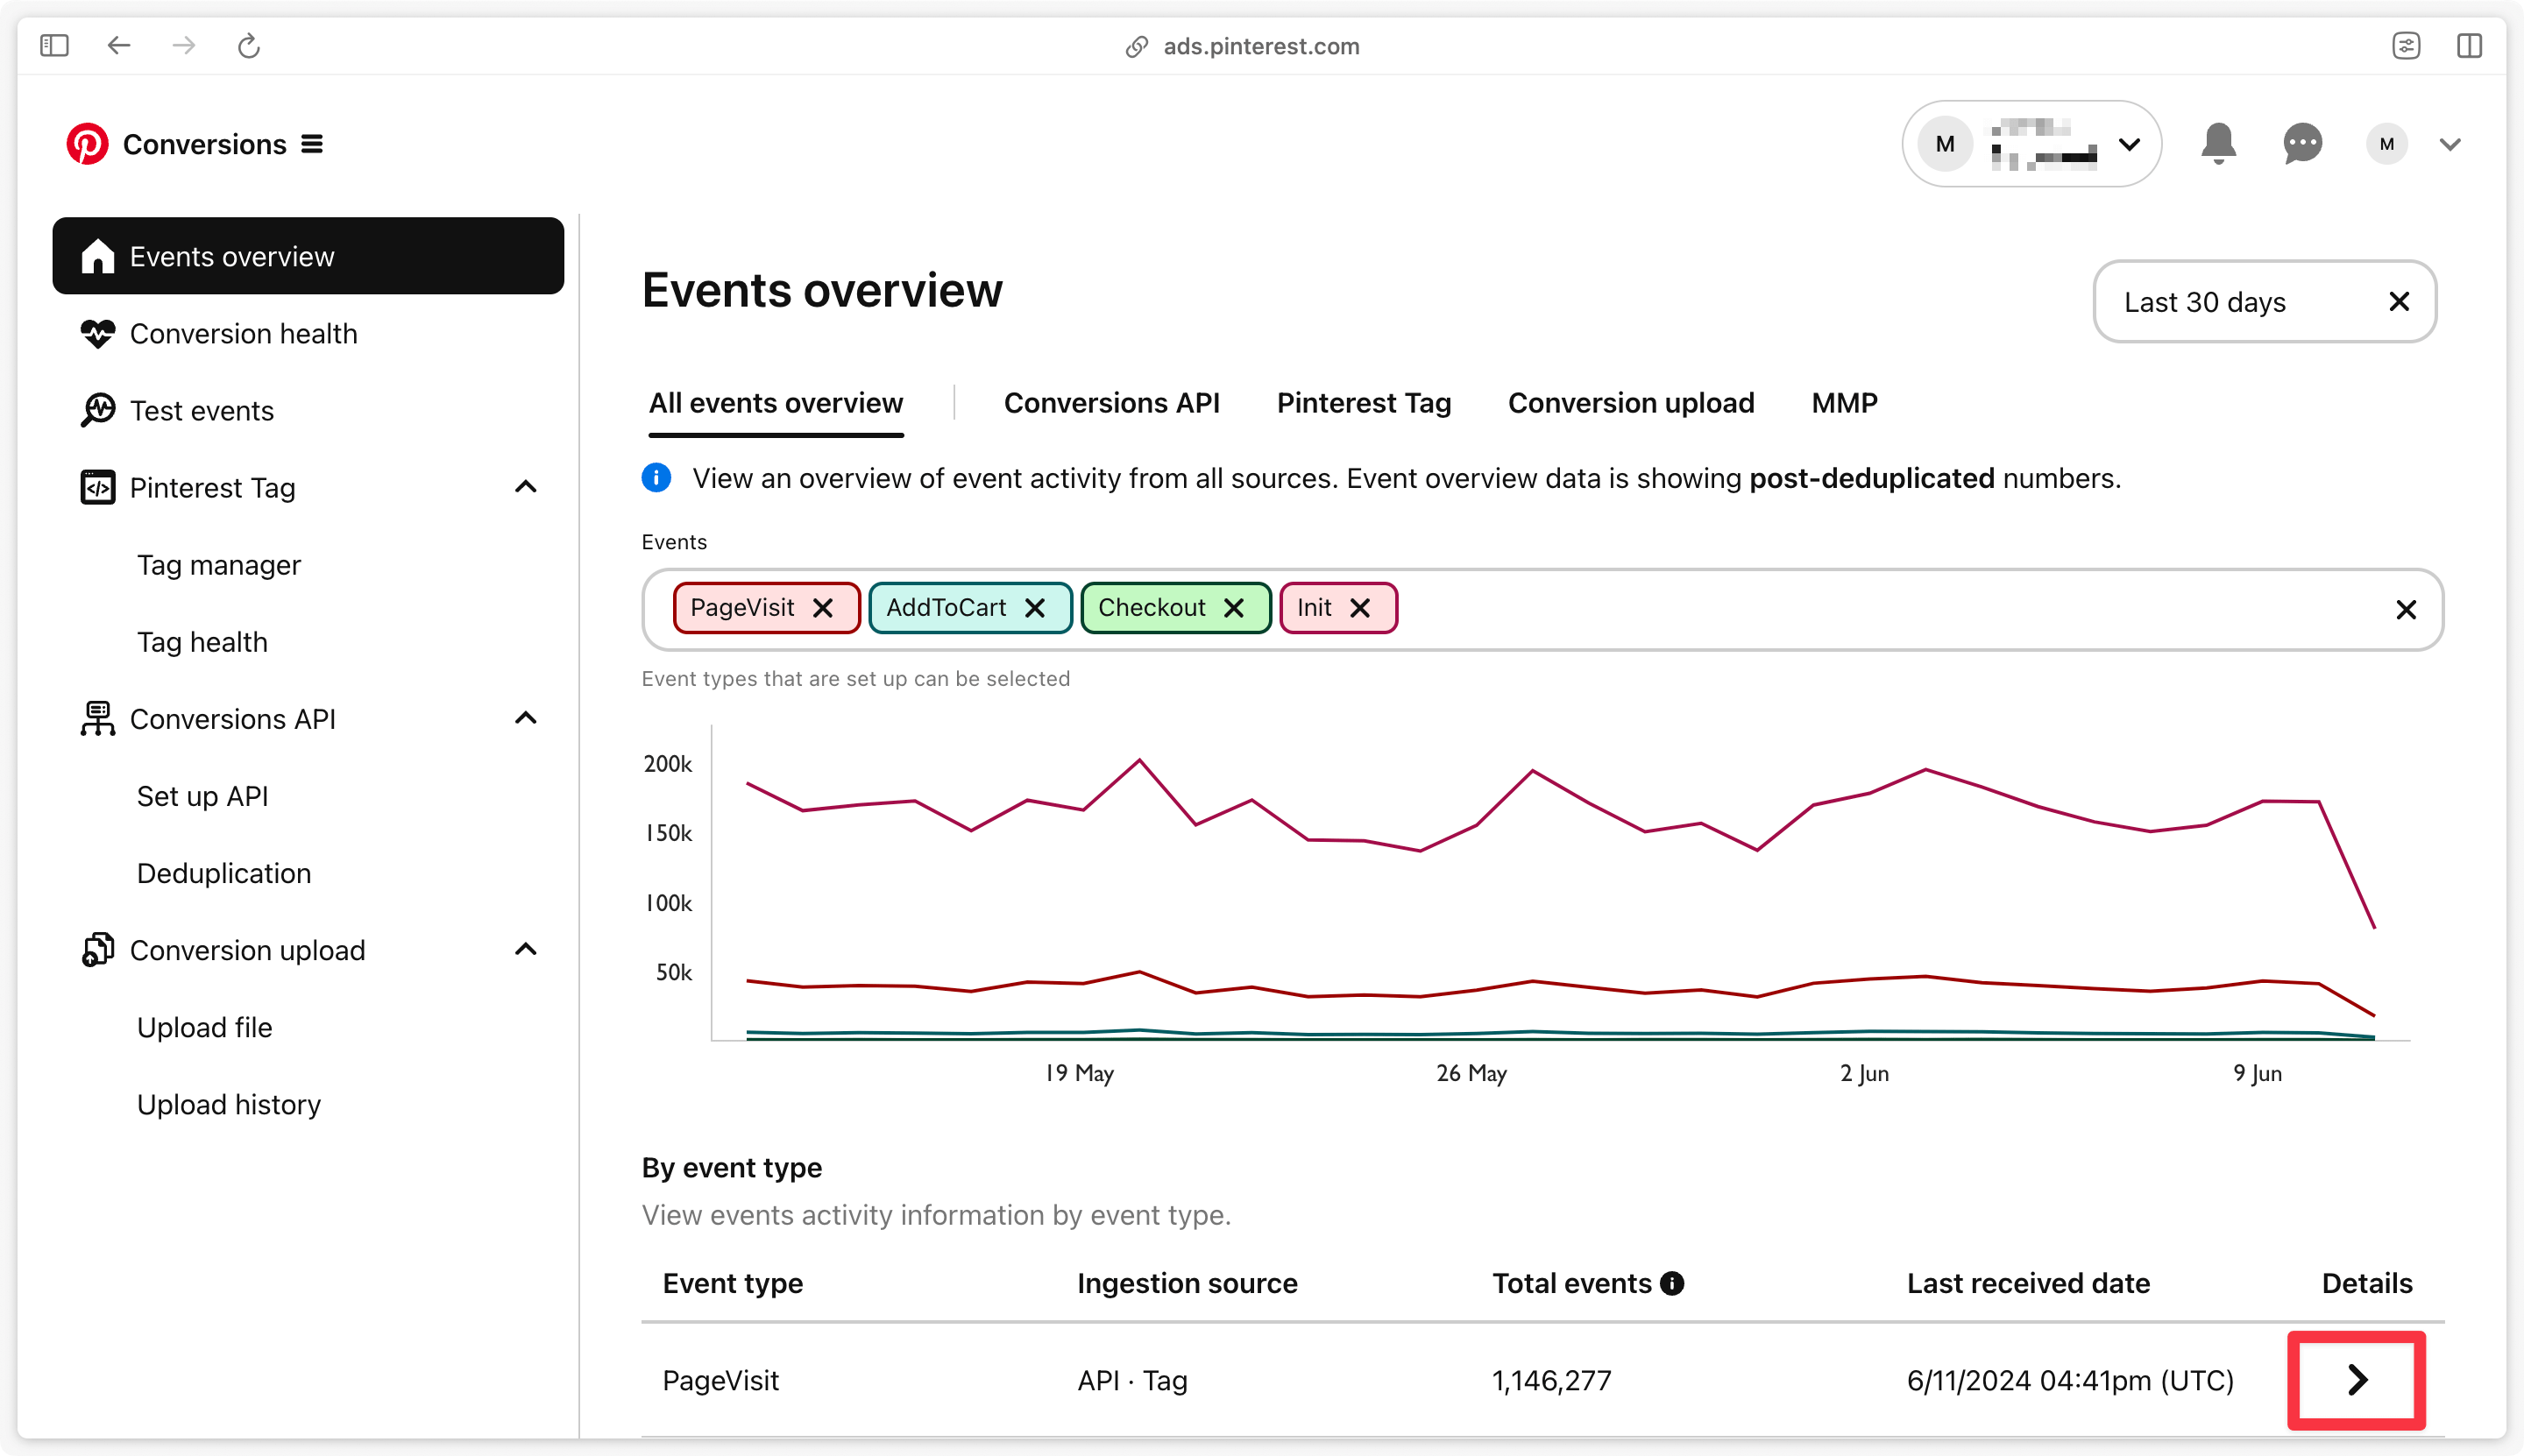This screenshot has width=2524, height=1456.
Task: Switch to Pinterest Tag tab
Action: pyautogui.click(x=1363, y=402)
